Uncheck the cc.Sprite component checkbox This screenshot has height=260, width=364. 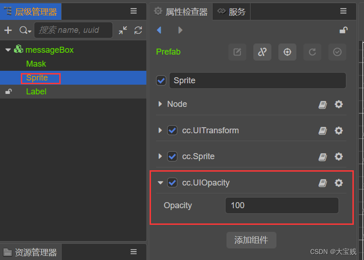point(172,157)
